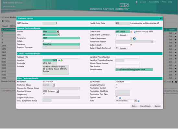Tick the Suspended checkbox
The height and width of the screenshot is (129, 178).
(x=44, y=94)
